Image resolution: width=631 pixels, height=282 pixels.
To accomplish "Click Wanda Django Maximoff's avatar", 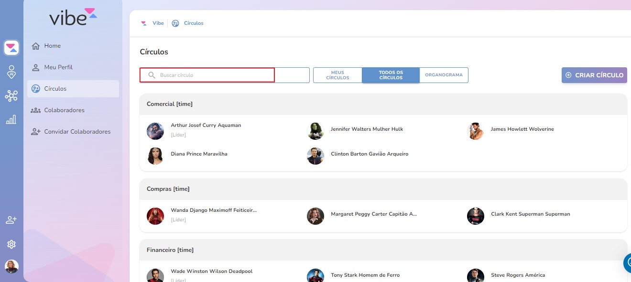I will (x=155, y=216).
